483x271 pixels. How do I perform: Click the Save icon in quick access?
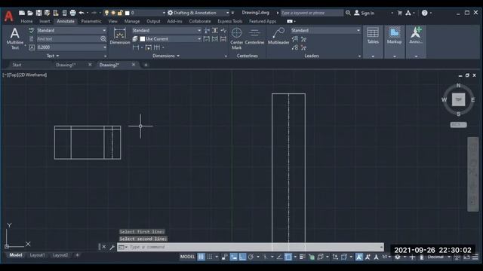(x=38, y=13)
